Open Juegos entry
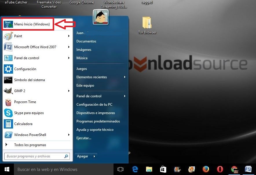The width and height of the screenshot is (256, 175). tap(82, 69)
